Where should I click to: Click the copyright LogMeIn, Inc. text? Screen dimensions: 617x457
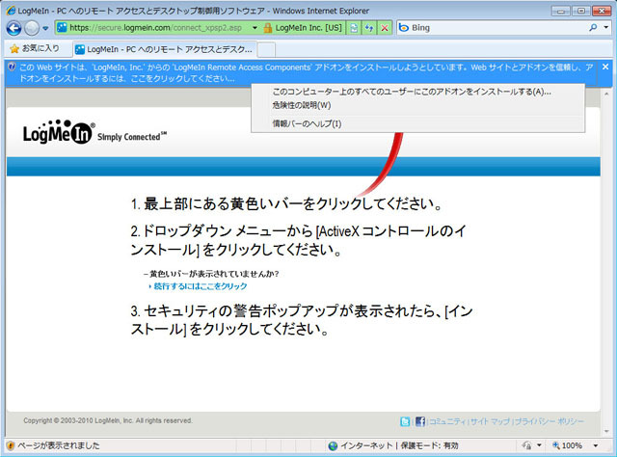[x=108, y=420]
